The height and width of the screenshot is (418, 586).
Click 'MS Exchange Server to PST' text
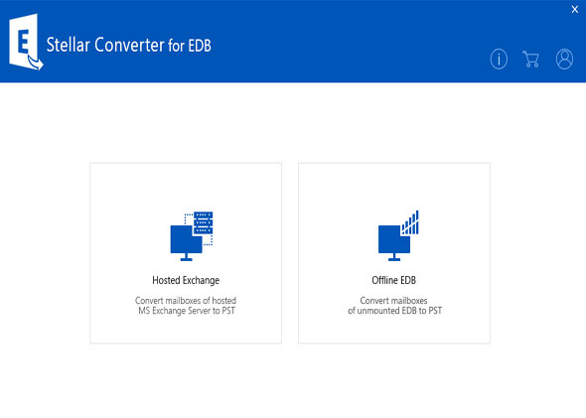pos(187,311)
